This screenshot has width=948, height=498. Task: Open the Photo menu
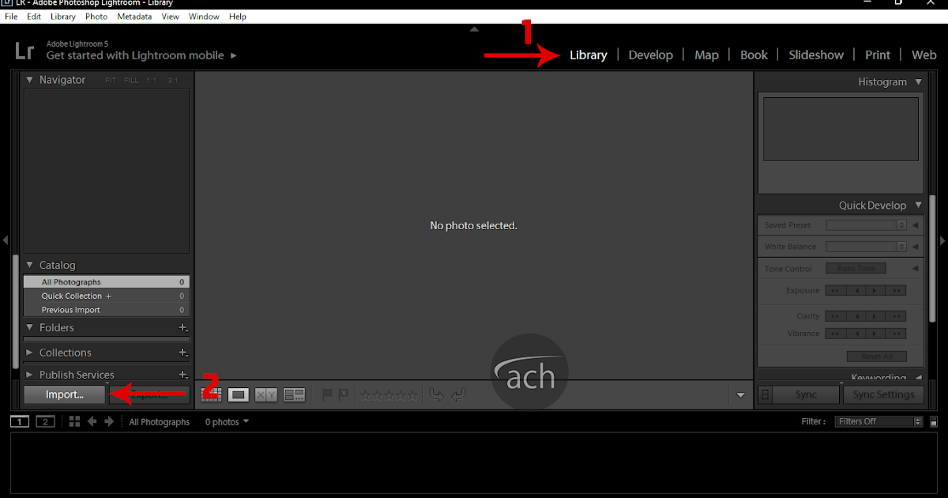click(96, 16)
